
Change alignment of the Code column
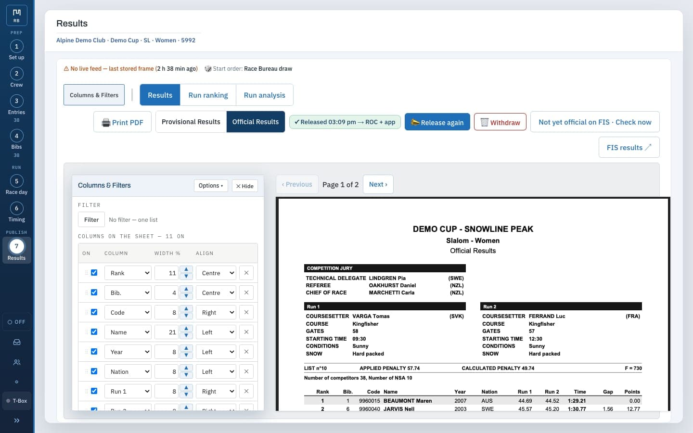[216, 312]
